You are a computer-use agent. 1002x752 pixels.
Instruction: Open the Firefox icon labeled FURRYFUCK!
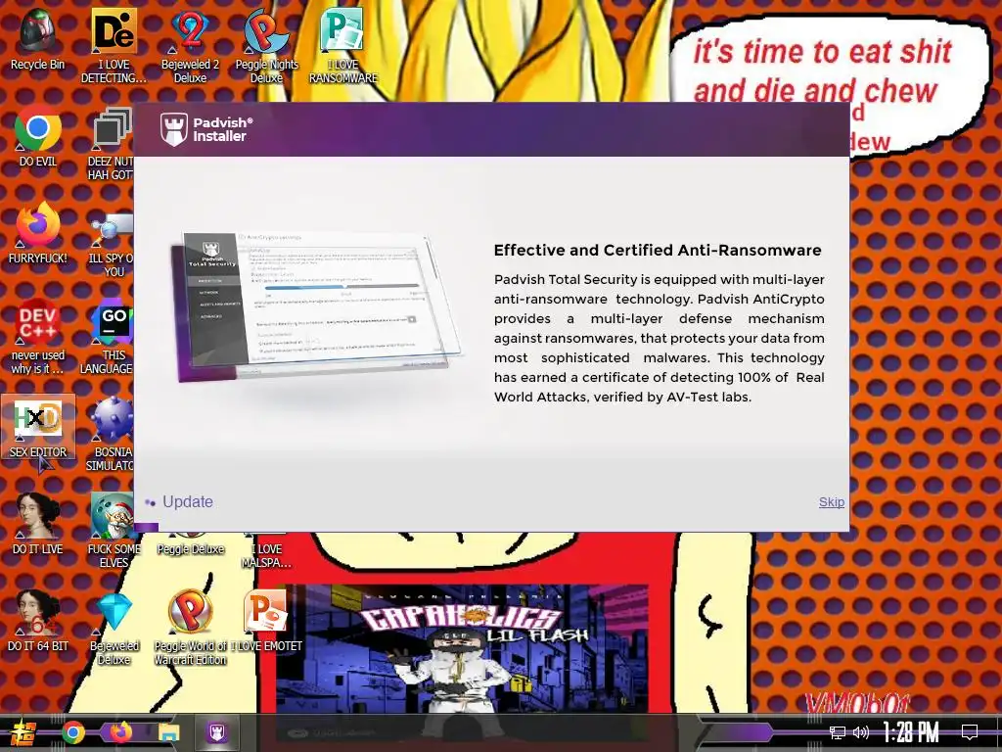[x=37, y=233]
